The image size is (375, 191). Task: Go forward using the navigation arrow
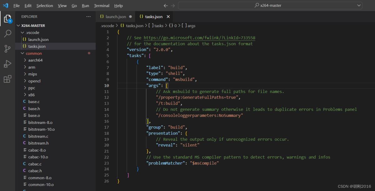[173, 6]
